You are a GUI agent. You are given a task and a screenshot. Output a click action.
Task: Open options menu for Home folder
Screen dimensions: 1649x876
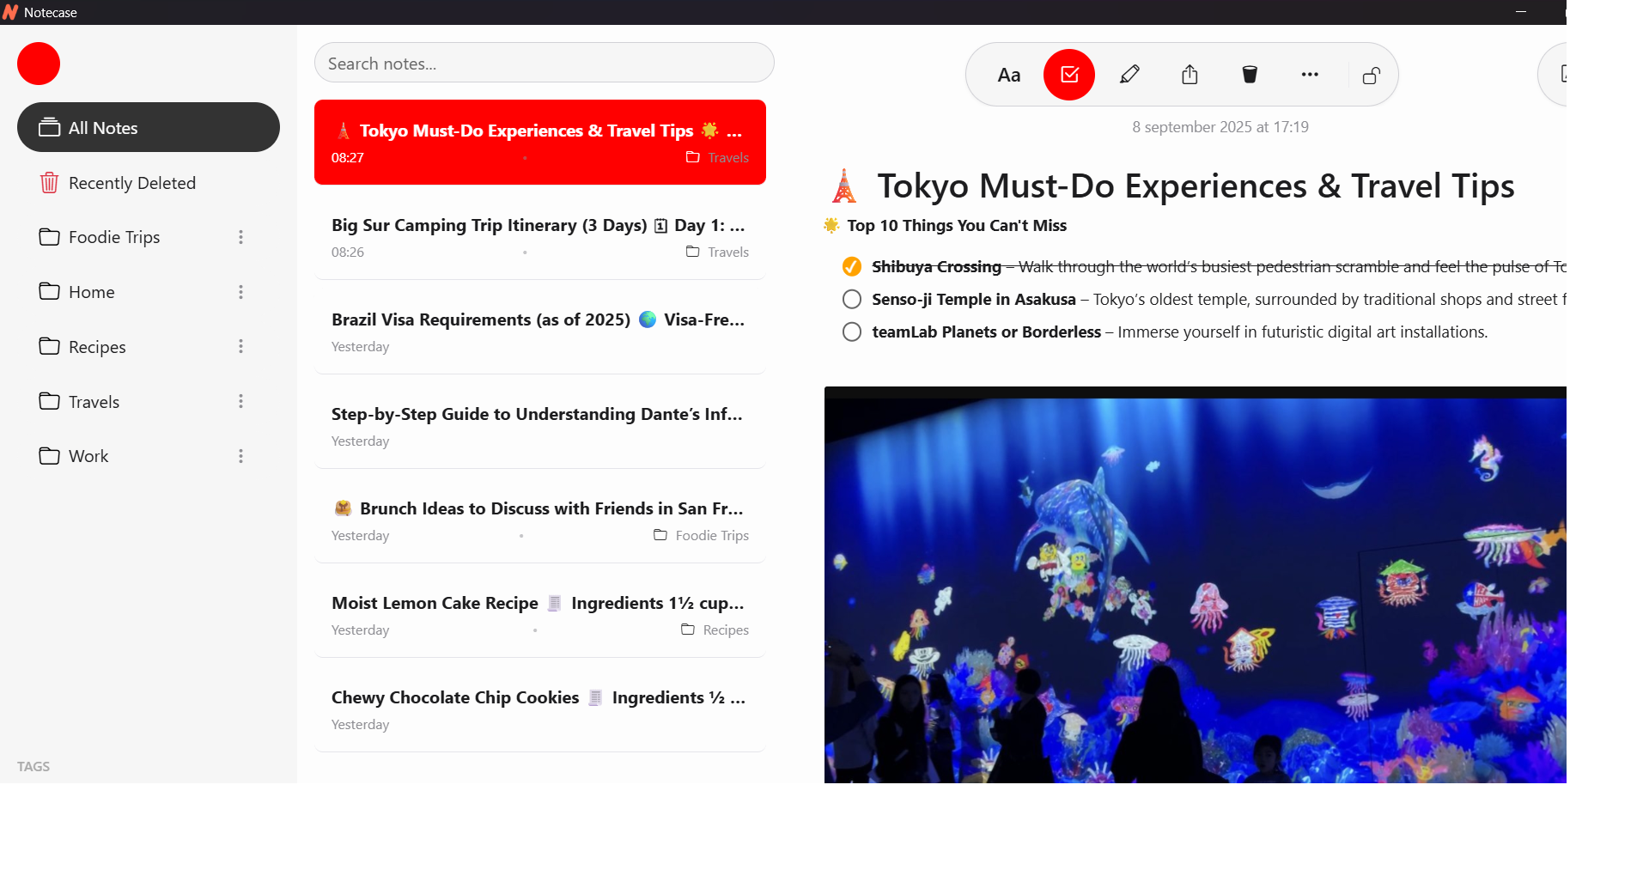241,292
